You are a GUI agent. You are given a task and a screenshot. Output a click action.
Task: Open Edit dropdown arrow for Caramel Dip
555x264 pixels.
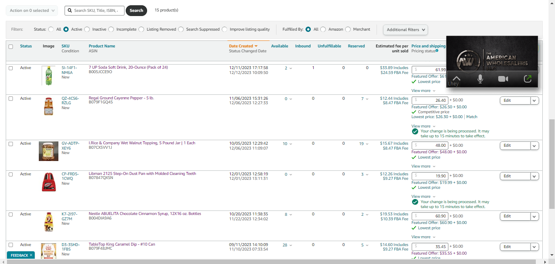[x=535, y=247]
